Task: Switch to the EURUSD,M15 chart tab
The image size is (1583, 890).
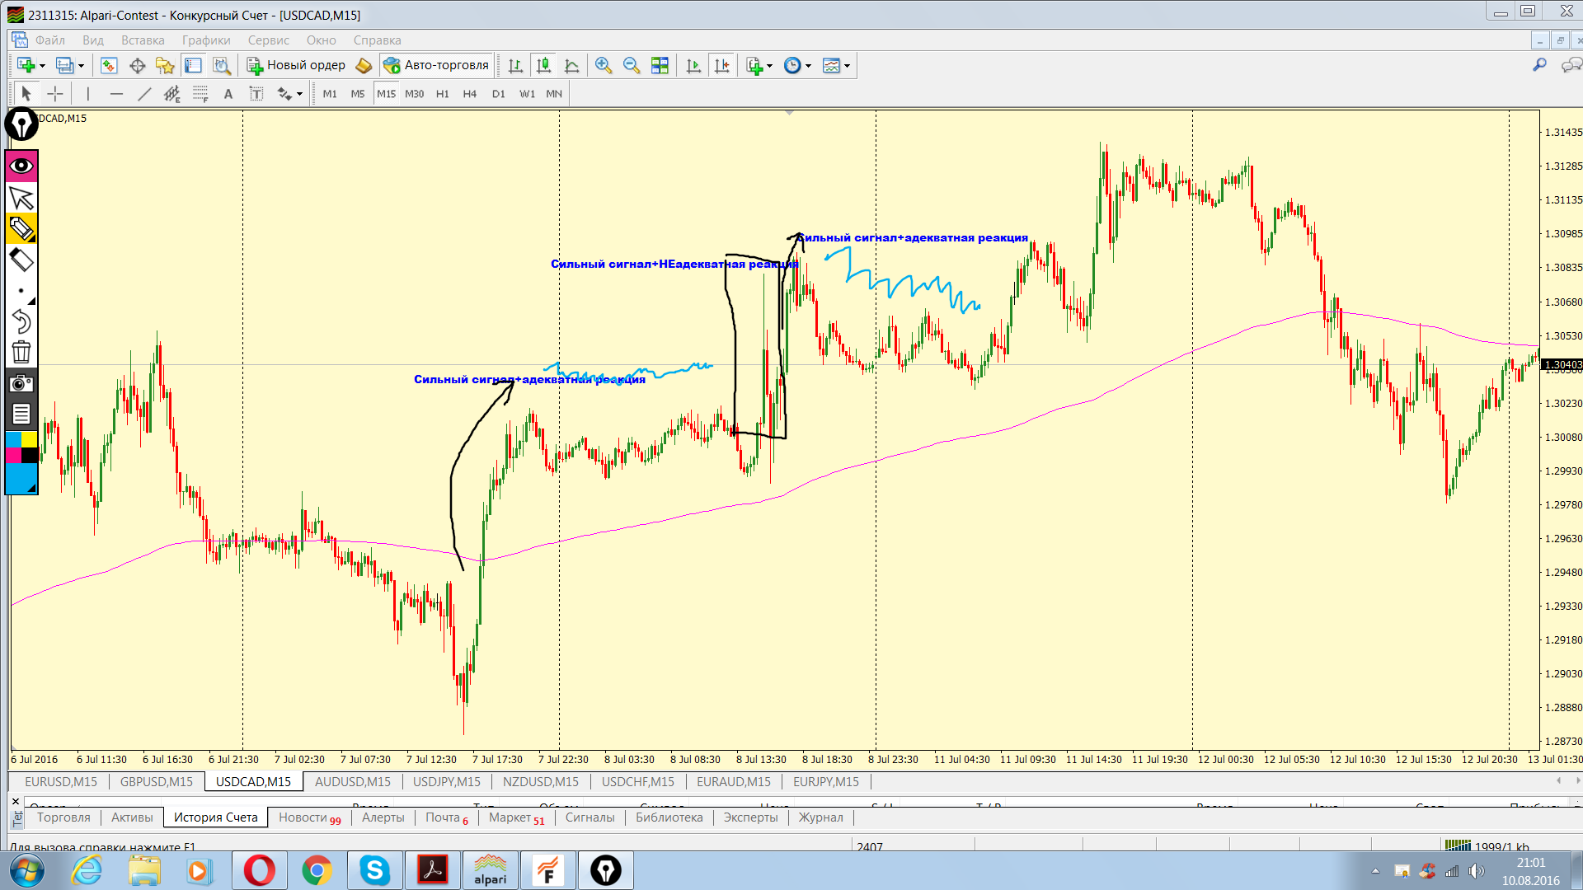Action: pos(61,781)
